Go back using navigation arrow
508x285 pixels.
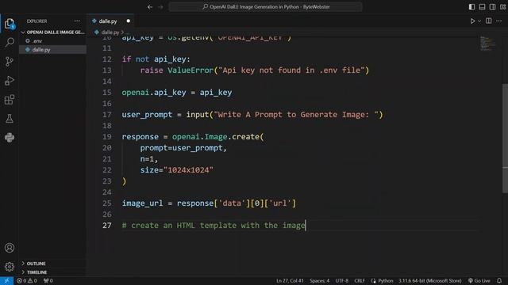(150, 7)
